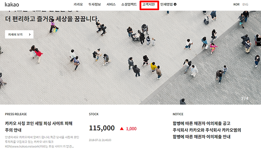Open the 투자정보 menu
Screen dimensions: 261x161
click(x=95, y=4)
